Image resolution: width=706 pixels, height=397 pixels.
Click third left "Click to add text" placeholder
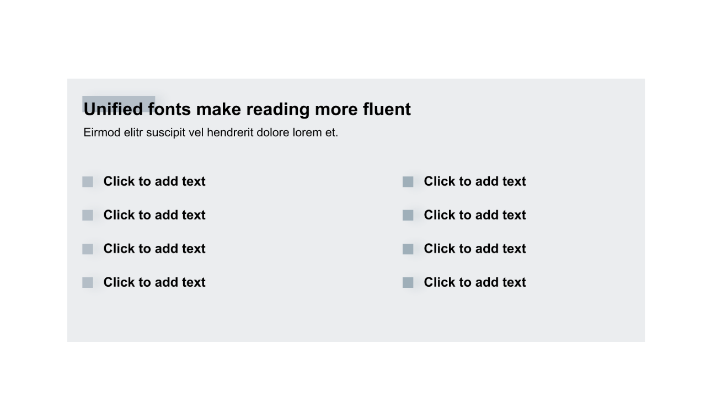154,249
